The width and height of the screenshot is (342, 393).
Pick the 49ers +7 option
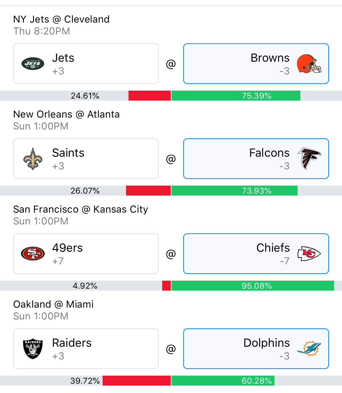point(86,254)
